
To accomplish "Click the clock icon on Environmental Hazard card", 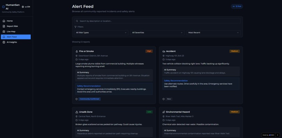I will point(163,120).
